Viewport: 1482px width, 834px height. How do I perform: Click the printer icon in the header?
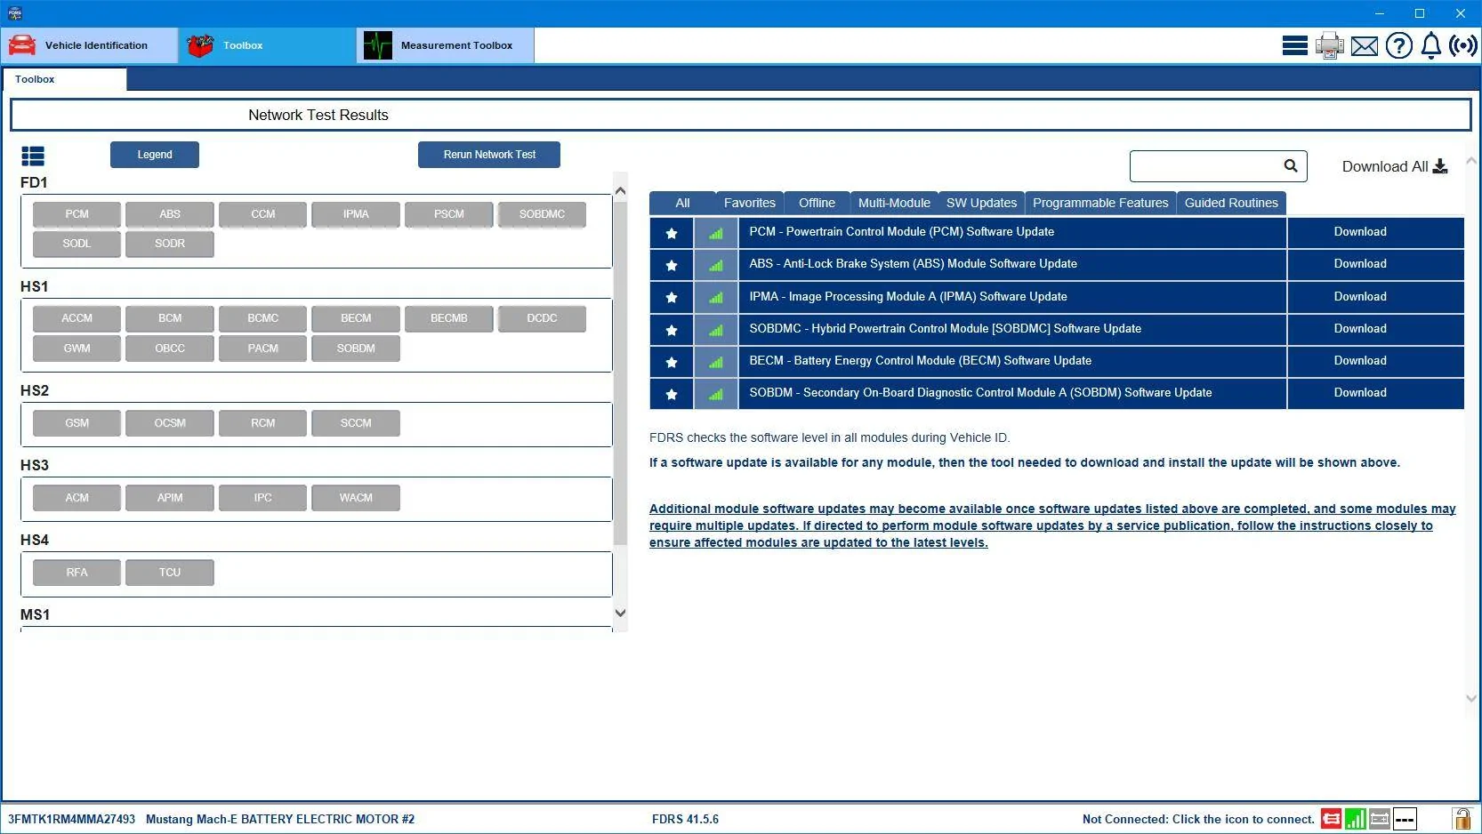coord(1330,45)
